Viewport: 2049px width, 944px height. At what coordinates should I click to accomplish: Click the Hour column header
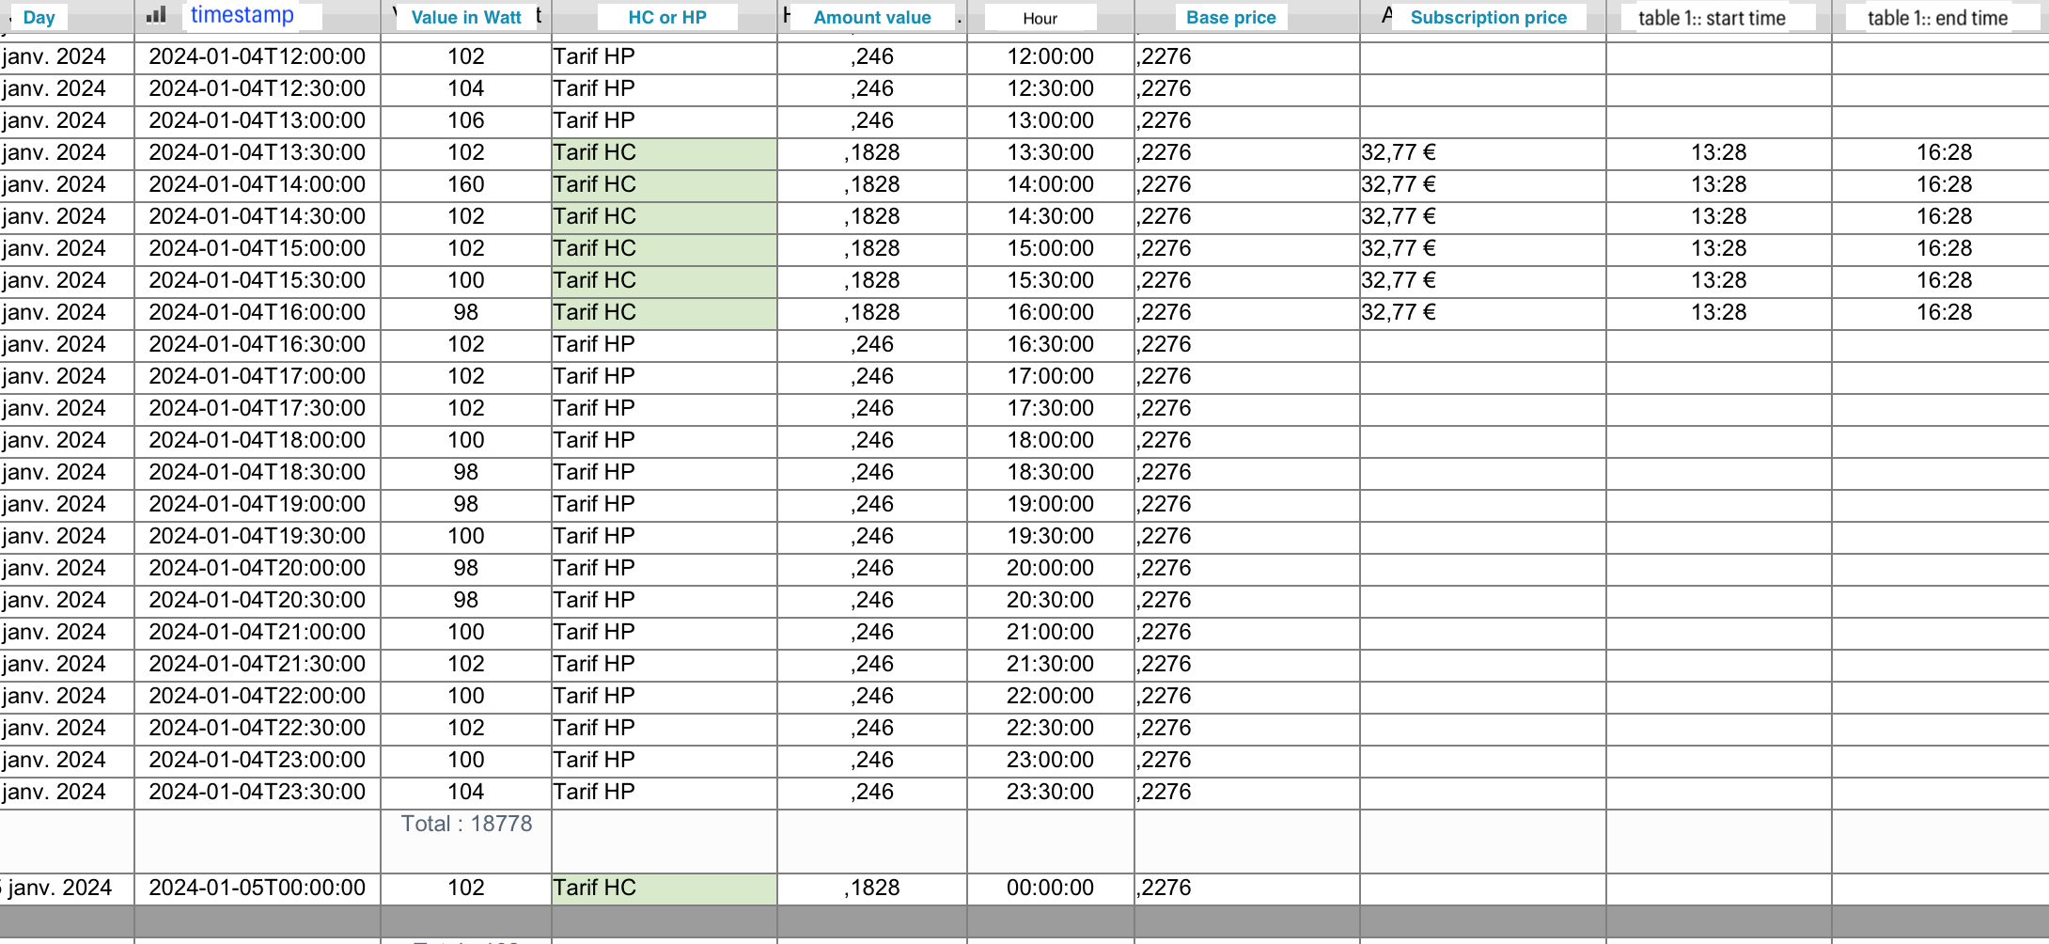(1040, 18)
